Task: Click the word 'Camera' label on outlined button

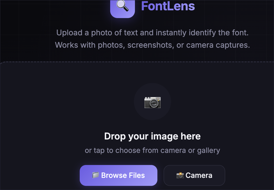Action: 199,175
